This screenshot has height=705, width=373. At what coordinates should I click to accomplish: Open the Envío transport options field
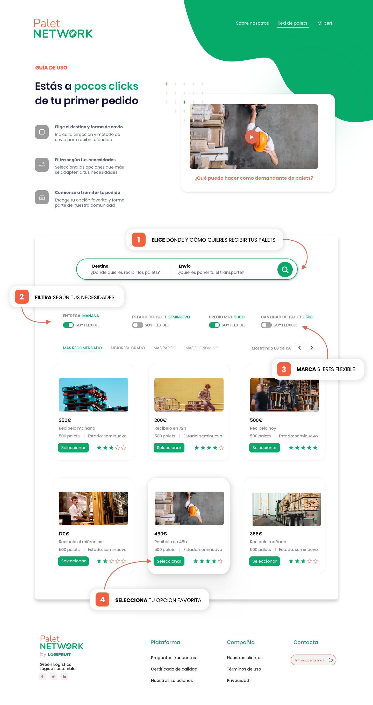(211, 269)
